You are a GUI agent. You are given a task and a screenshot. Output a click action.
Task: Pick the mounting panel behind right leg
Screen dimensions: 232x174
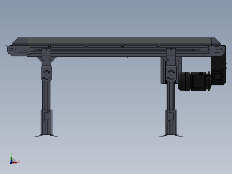coord(163,70)
